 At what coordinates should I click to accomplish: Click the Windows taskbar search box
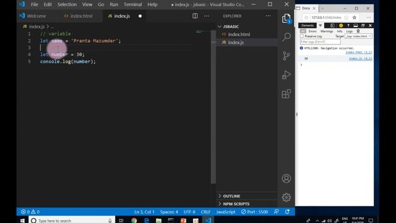(72, 221)
